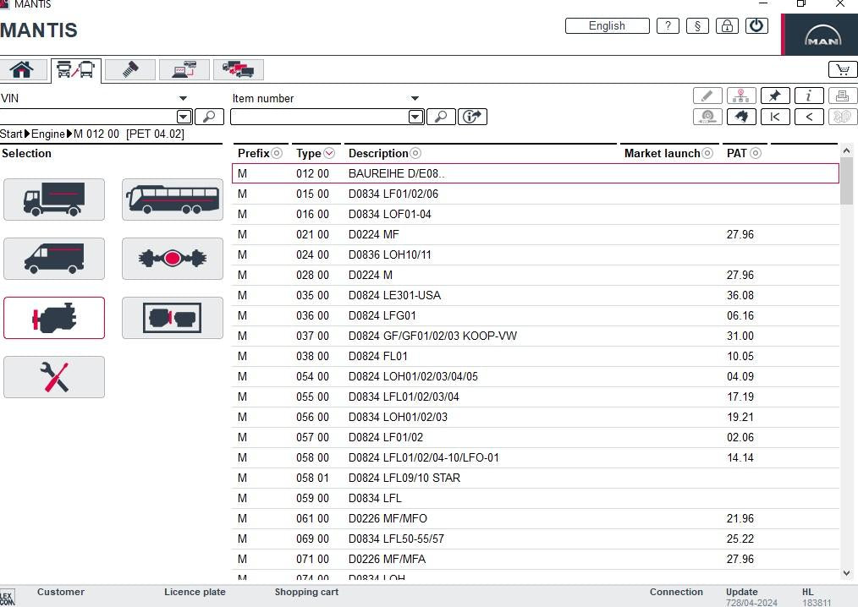Toggle sort on Prefix column
This screenshot has width=858, height=607.
(277, 153)
